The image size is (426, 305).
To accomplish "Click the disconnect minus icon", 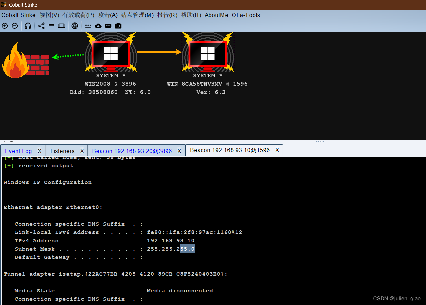I will click(x=15, y=26).
